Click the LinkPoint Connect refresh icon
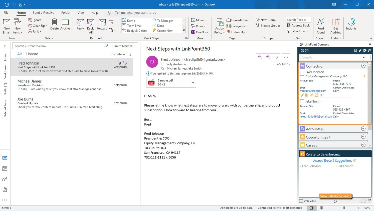Viewport: 374px width, 211px height. coord(369,50)
